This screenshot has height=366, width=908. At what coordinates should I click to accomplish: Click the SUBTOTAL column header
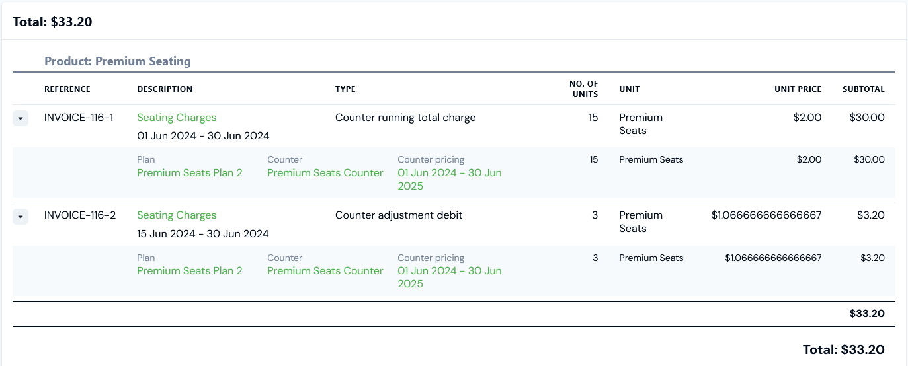tap(864, 89)
